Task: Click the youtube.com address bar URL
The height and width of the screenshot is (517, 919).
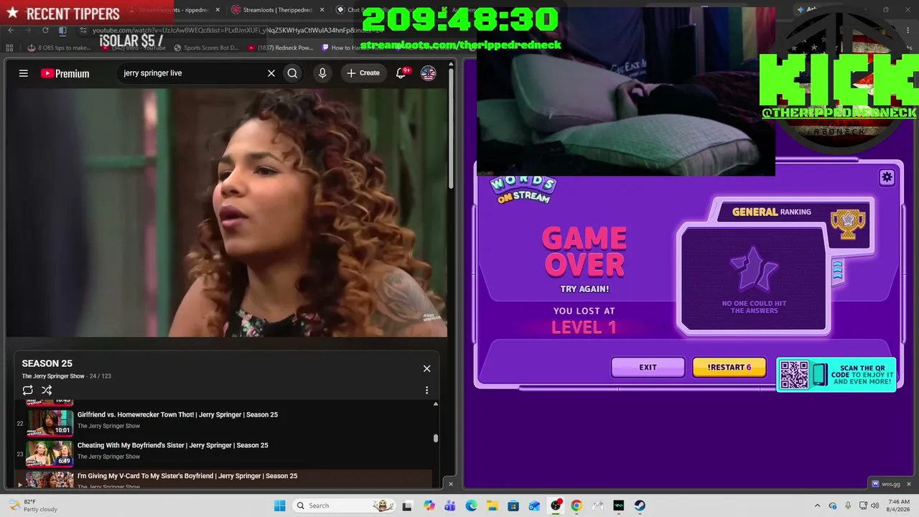Action: click(x=237, y=30)
